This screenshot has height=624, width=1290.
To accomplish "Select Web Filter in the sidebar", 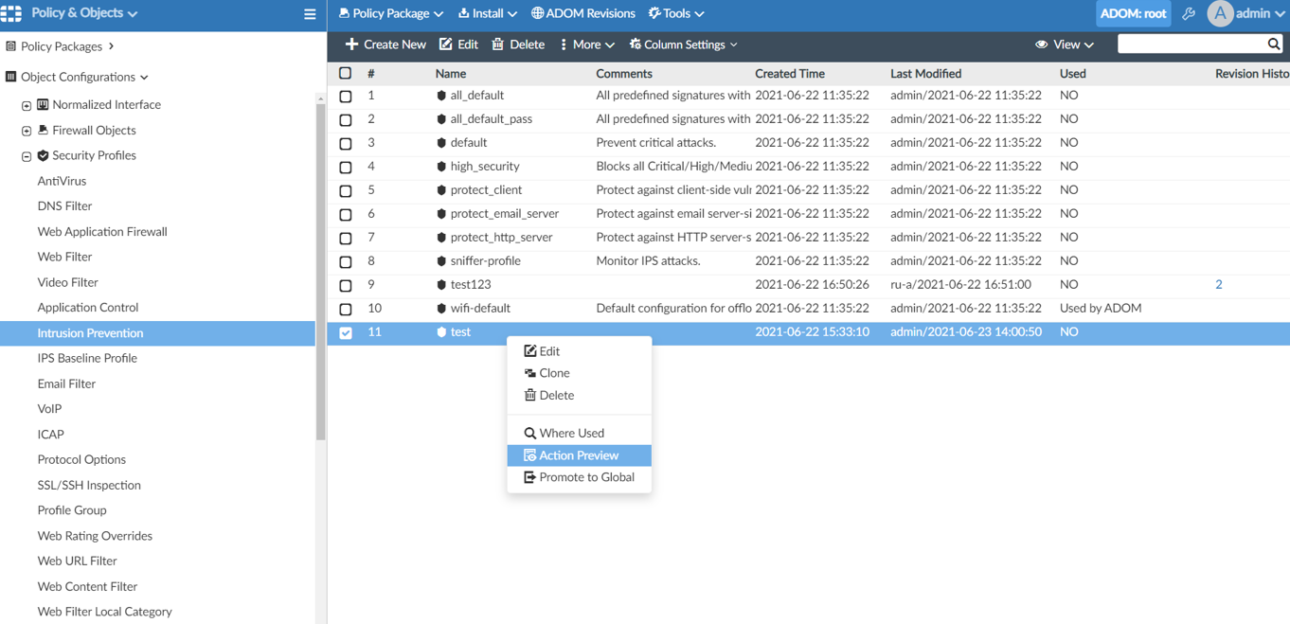I will (x=64, y=257).
